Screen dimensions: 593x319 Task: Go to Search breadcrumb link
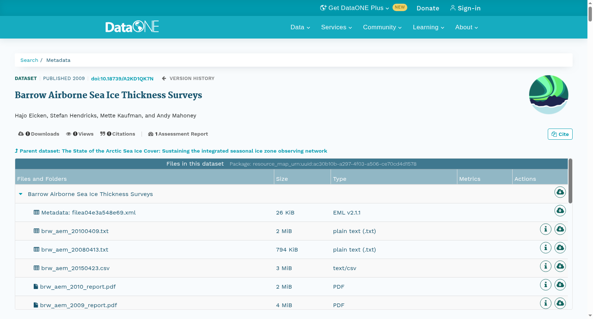point(29,60)
